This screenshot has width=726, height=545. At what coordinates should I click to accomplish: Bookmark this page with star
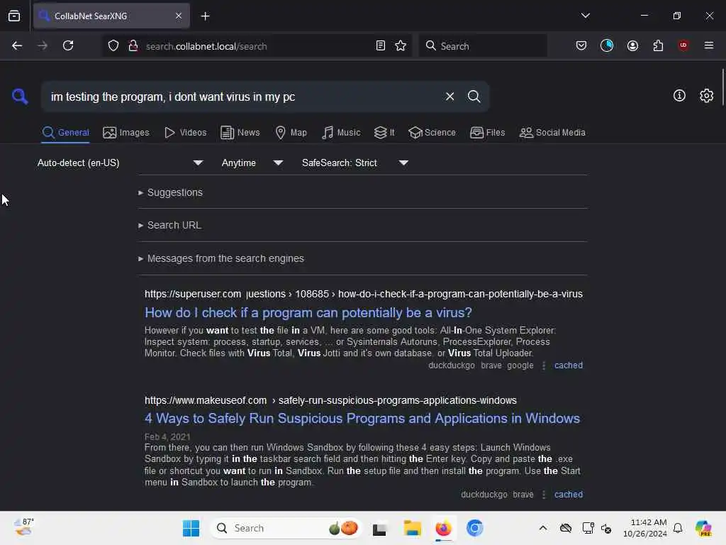(x=401, y=45)
